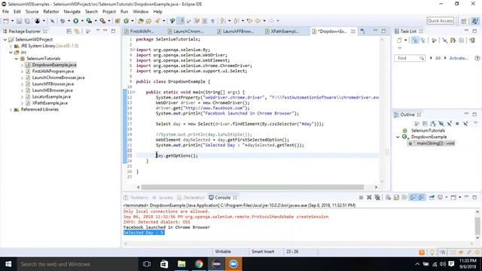The height and width of the screenshot is (271, 482).
Task: Click the Open Task icon in toolbar
Action: tap(149, 21)
